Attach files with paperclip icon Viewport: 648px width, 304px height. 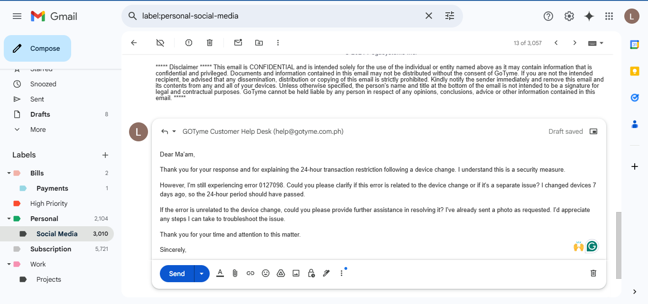coord(235,273)
